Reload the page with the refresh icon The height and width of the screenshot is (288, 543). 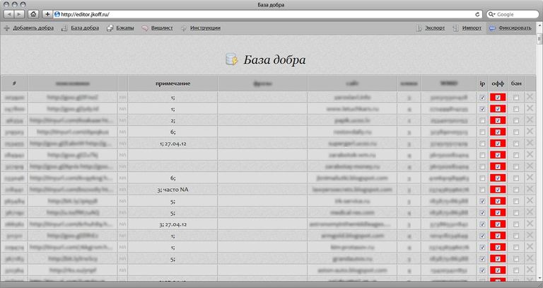pos(479,13)
